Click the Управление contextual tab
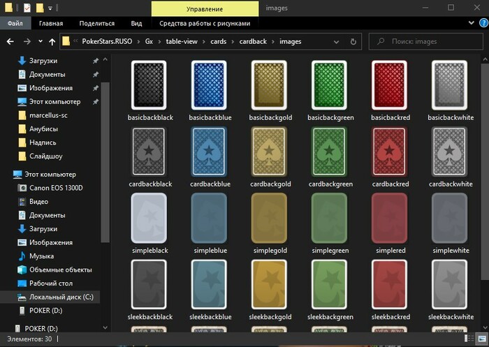This screenshot has width=489, height=347. click(x=205, y=9)
